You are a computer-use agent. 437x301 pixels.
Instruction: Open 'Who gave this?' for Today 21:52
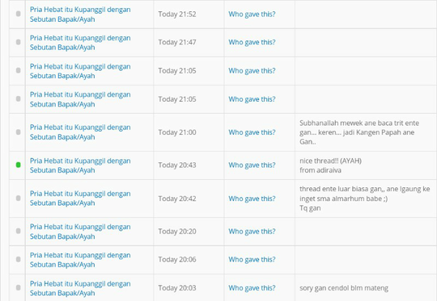click(252, 15)
